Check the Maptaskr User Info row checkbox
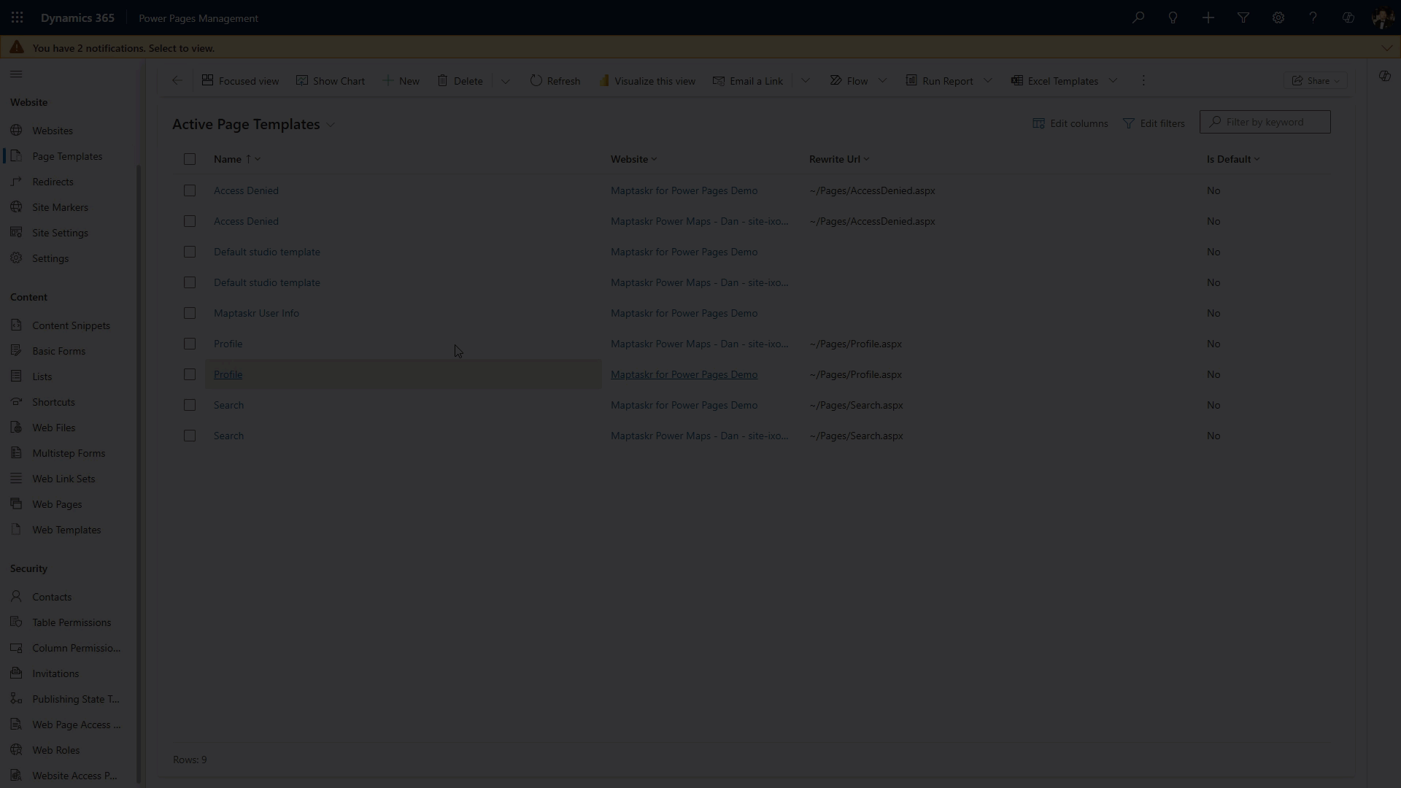Screen dimensions: 1401x788 (x=190, y=313)
